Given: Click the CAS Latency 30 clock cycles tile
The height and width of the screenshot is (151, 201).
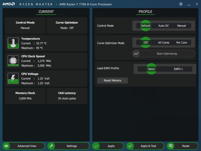Looking at the screenshot, I should coord(67,96).
